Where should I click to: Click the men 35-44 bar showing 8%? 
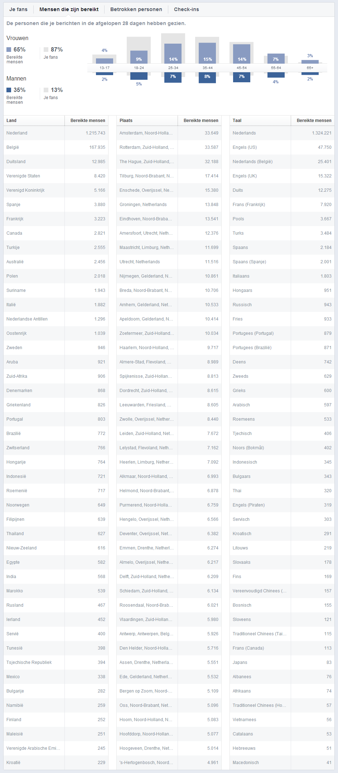click(207, 77)
